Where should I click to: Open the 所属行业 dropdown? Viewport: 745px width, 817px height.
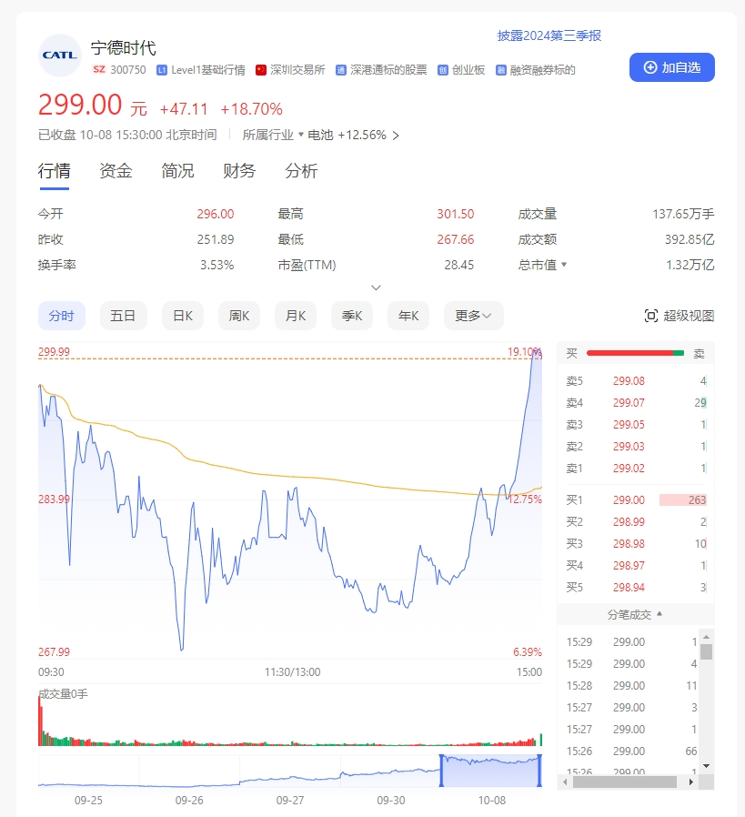coord(301,135)
